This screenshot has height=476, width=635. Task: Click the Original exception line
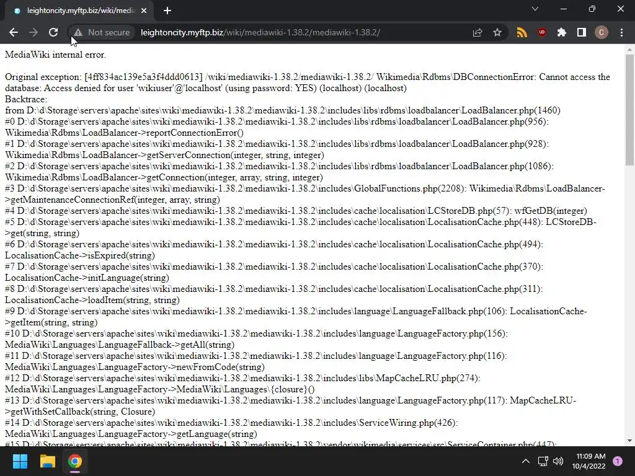308,82
